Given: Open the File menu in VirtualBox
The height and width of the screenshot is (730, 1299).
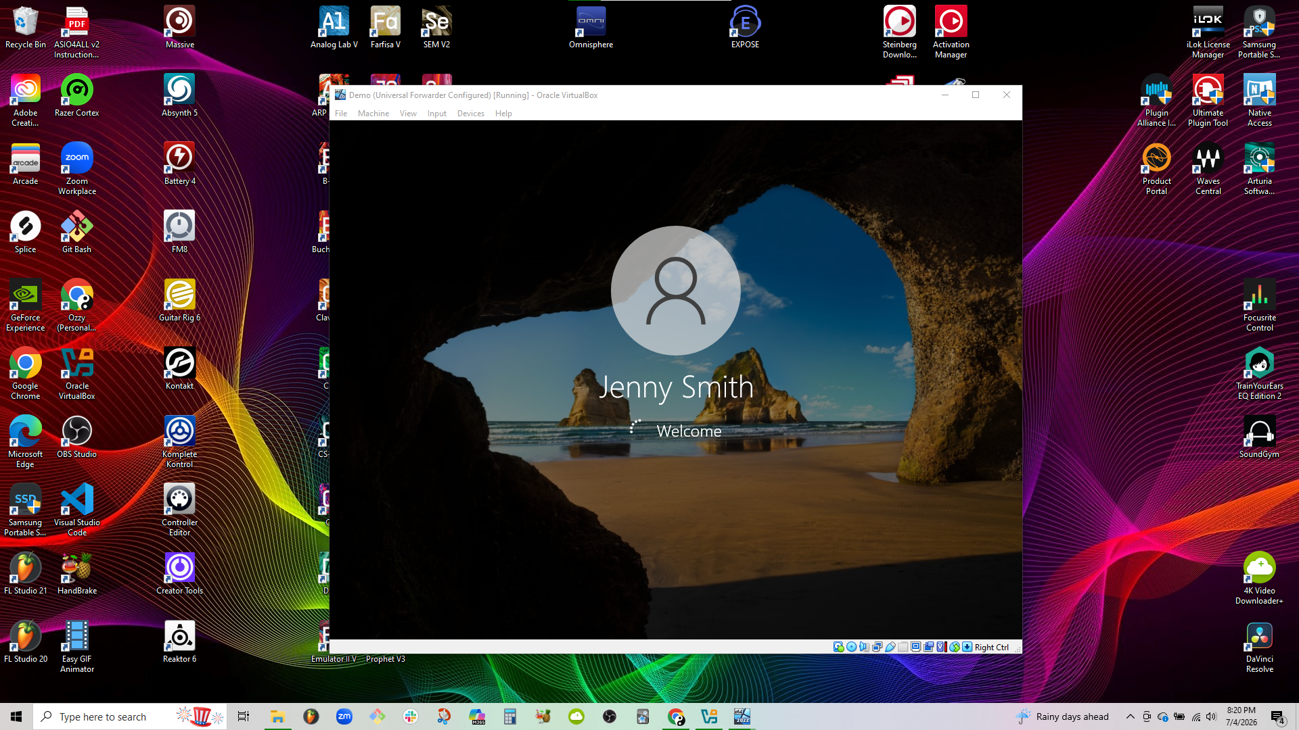Looking at the screenshot, I should pyautogui.click(x=341, y=114).
